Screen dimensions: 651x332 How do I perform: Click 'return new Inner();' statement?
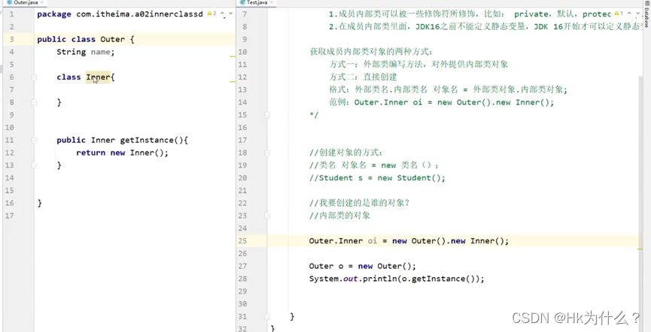coord(123,152)
